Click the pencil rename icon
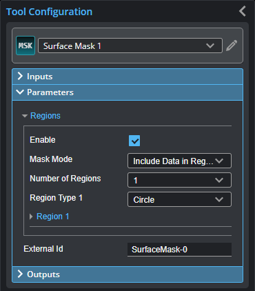Viewport: 255px width, 291px height. pyautogui.click(x=232, y=46)
